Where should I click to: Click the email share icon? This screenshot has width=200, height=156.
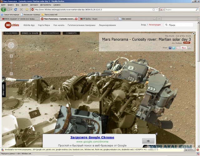point(189,48)
